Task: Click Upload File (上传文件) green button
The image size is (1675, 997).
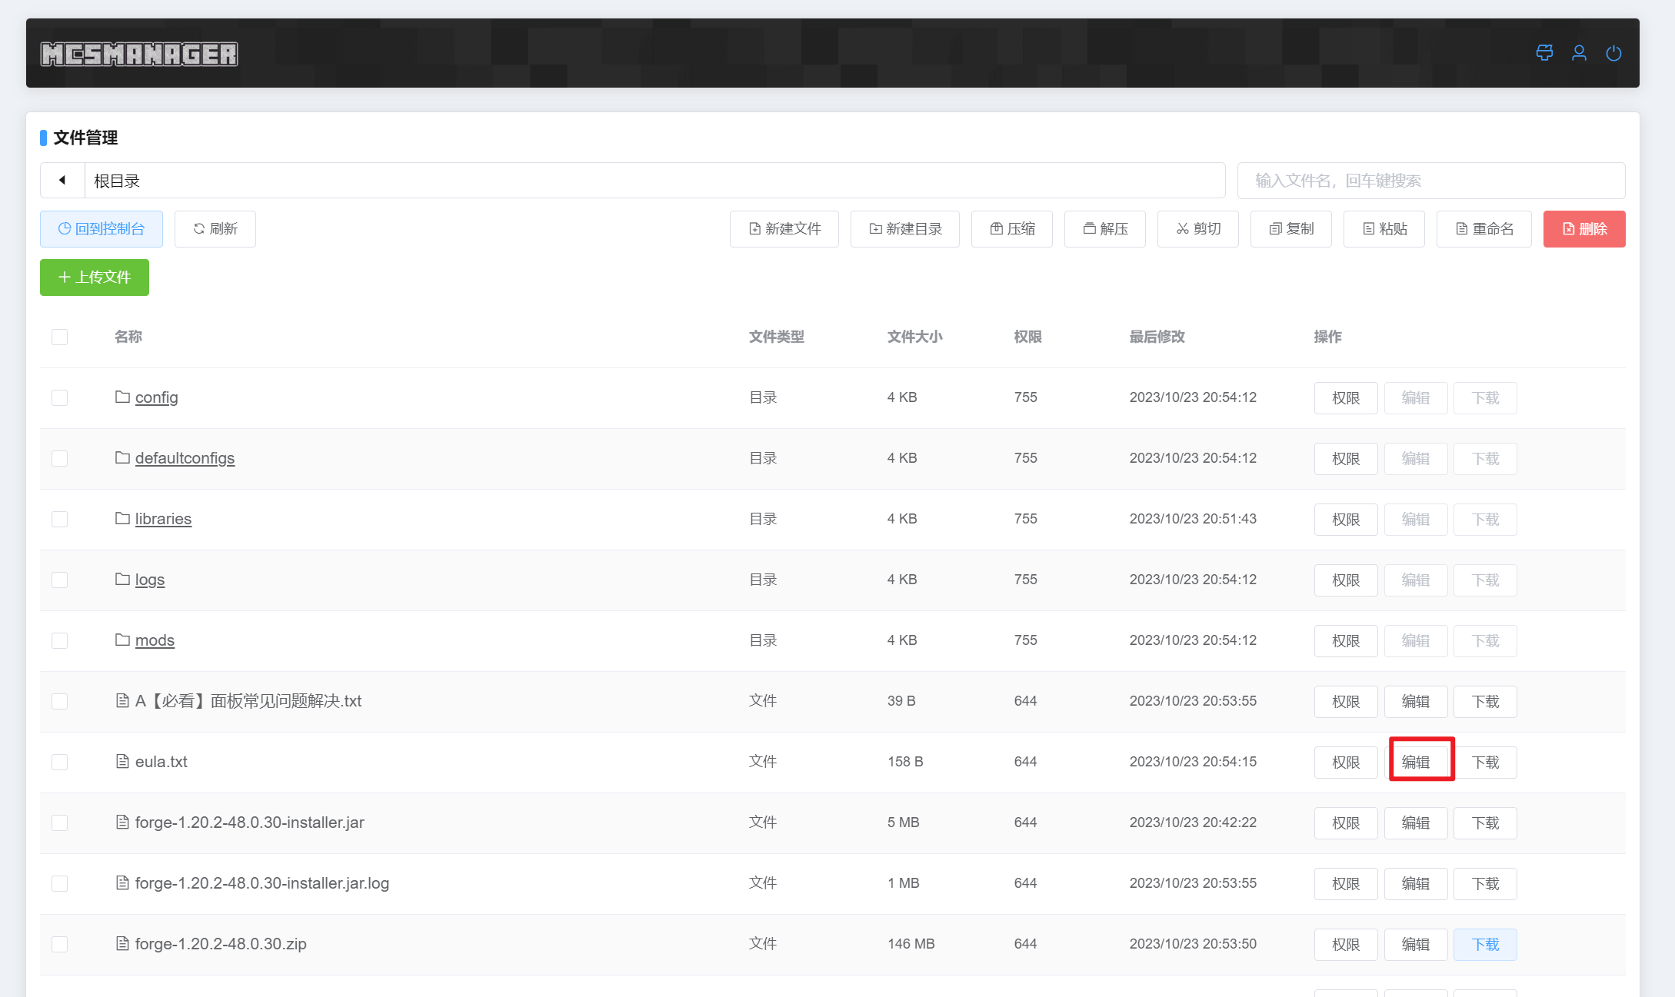Action: pos(95,277)
